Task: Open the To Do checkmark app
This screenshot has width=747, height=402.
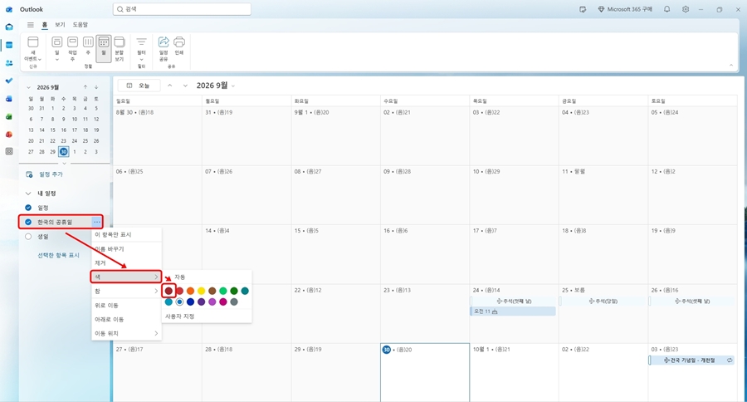Action: coord(9,81)
